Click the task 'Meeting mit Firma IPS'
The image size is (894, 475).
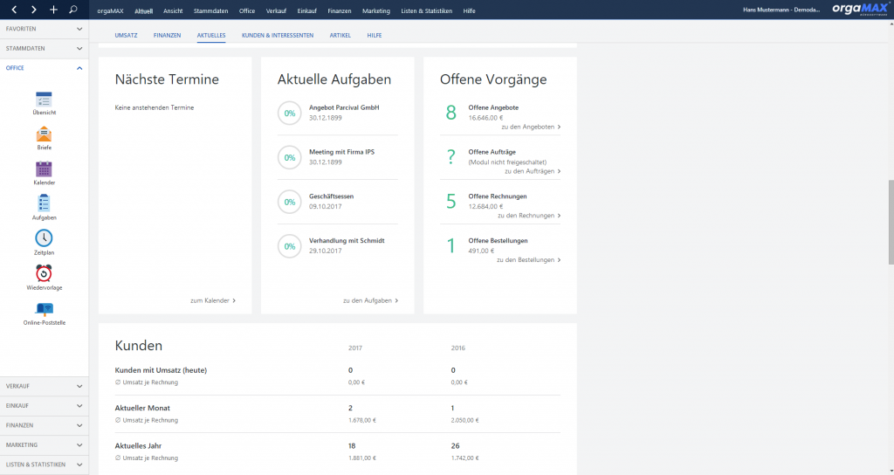(x=341, y=152)
